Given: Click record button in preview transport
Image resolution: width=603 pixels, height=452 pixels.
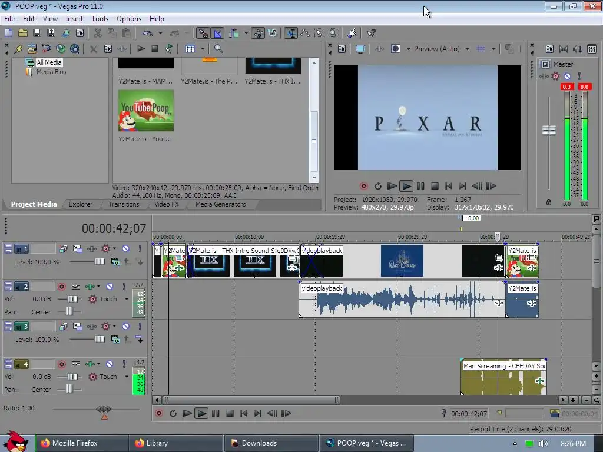Looking at the screenshot, I should click(x=364, y=186).
